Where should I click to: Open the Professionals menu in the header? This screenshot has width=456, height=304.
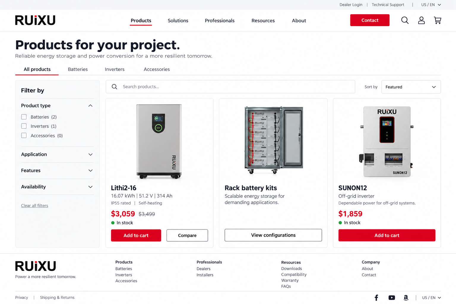pos(220,20)
